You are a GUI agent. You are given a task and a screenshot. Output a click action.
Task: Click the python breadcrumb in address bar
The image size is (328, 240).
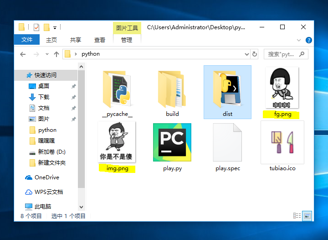pos(91,54)
